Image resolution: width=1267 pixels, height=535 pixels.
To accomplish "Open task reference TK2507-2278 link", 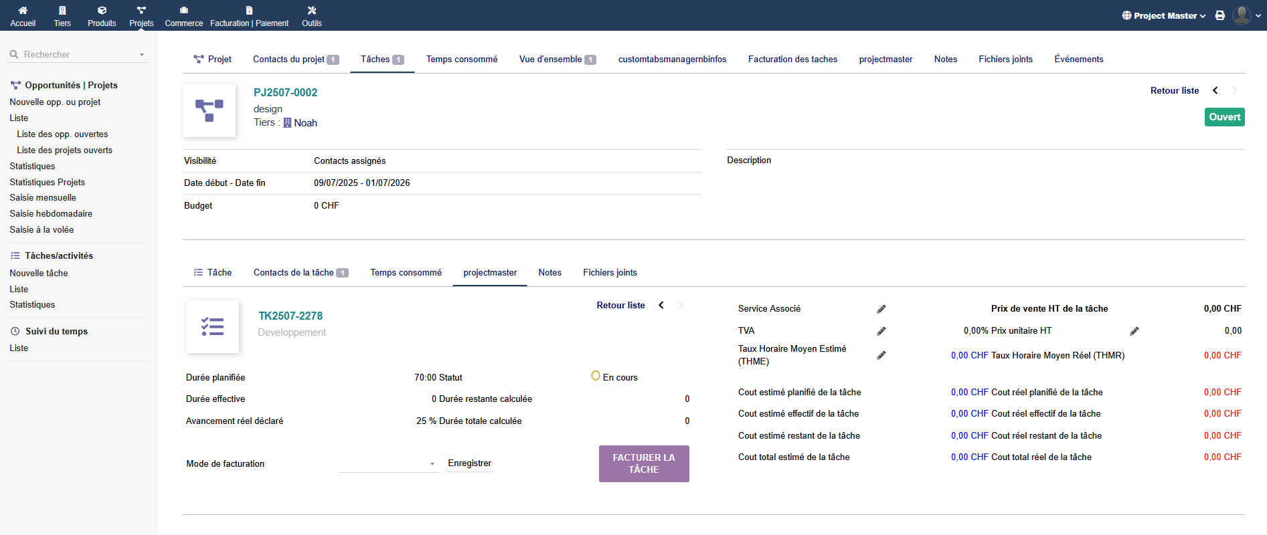I will coord(290,316).
